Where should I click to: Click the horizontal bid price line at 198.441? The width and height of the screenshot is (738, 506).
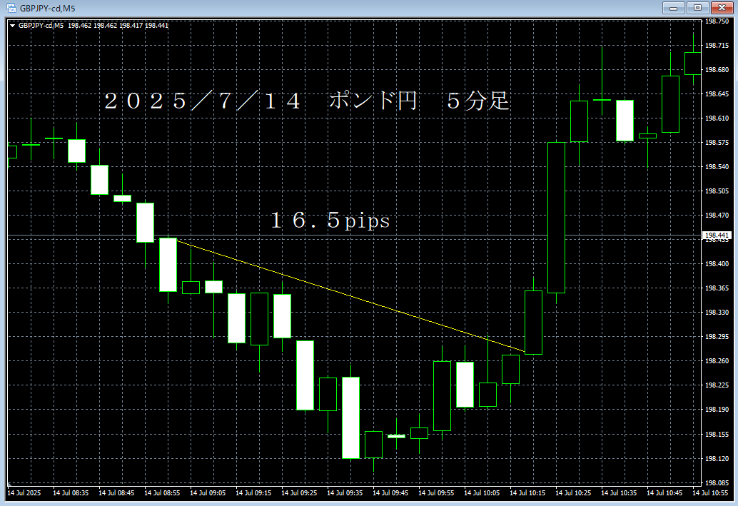(x=354, y=235)
